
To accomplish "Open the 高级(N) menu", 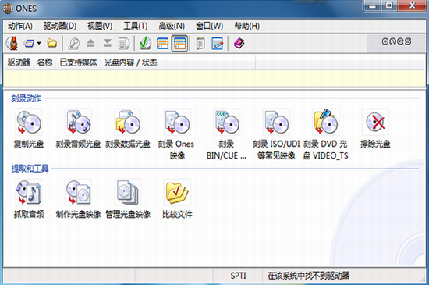I will click(x=172, y=26).
